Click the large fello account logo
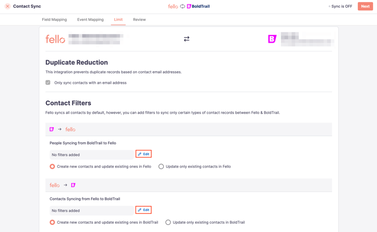Image resolution: width=377 pixels, height=232 pixels. (55, 39)
